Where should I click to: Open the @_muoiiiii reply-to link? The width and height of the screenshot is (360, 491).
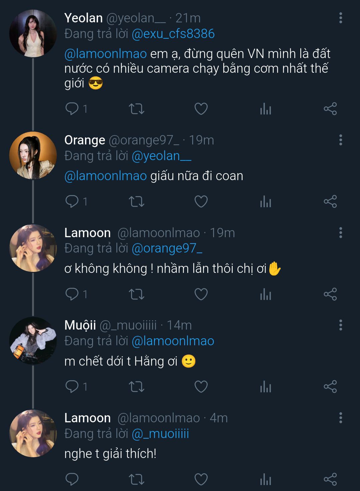(x=160, y=434)
